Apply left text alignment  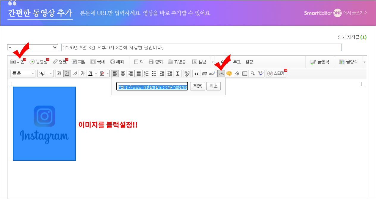point(115,74)
